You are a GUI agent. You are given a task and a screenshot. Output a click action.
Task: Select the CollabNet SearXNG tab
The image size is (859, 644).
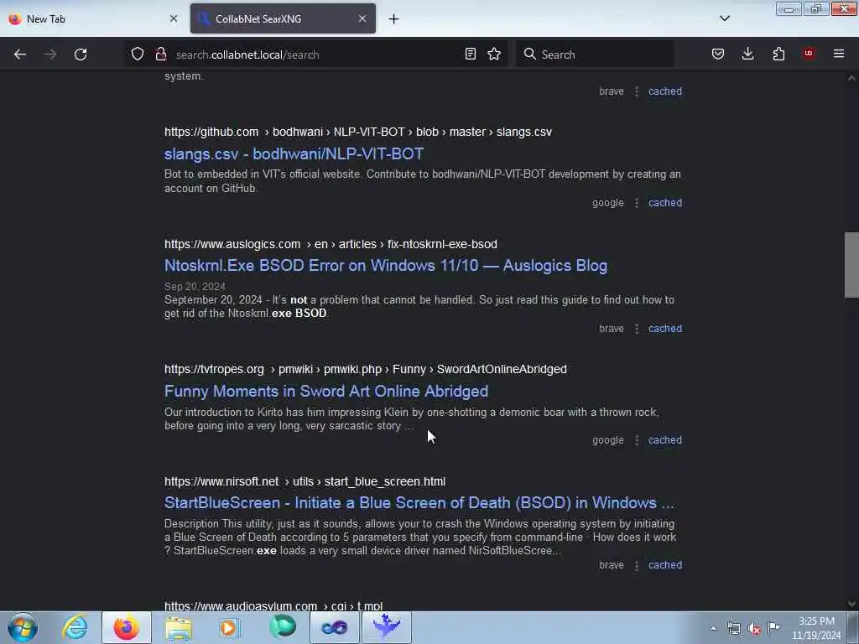pyautogui.click(x=283, y=18)
